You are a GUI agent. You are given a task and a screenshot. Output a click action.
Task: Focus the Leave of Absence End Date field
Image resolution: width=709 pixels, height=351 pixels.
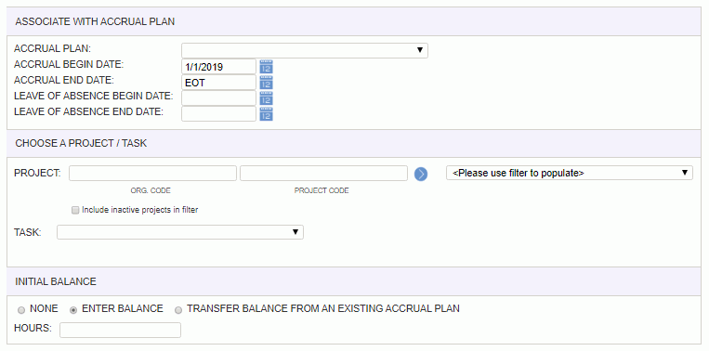[x=219, y=114]
